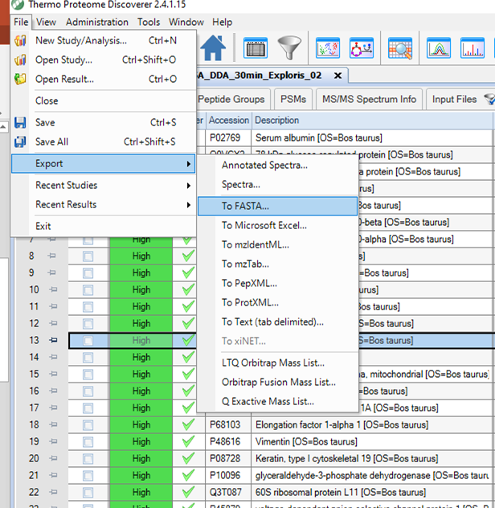This screenshot has height=508, width=495.
Task: Click the Open Study icon
Action: [x=20, y=60]
